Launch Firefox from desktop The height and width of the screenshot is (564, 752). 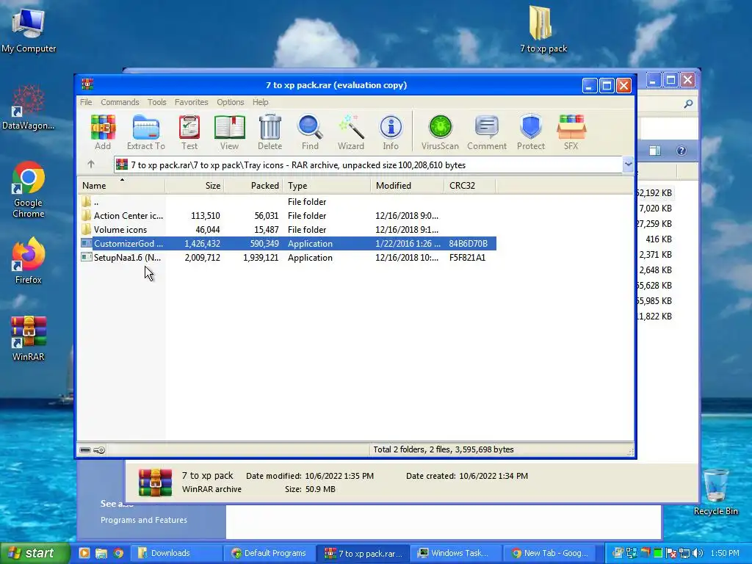(x=29, y=261)
